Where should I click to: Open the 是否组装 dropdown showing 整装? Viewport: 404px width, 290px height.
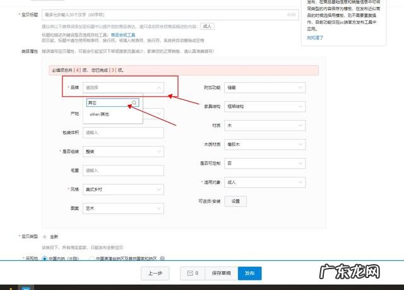(x=123, y=152)
